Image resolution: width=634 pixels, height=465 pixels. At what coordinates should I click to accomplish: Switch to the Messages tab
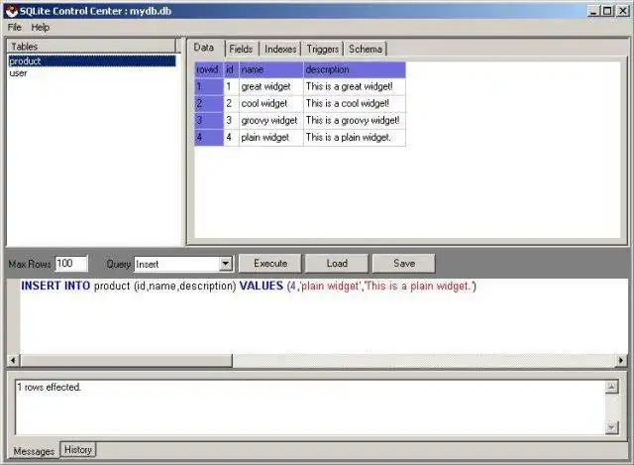coord(34,451)
